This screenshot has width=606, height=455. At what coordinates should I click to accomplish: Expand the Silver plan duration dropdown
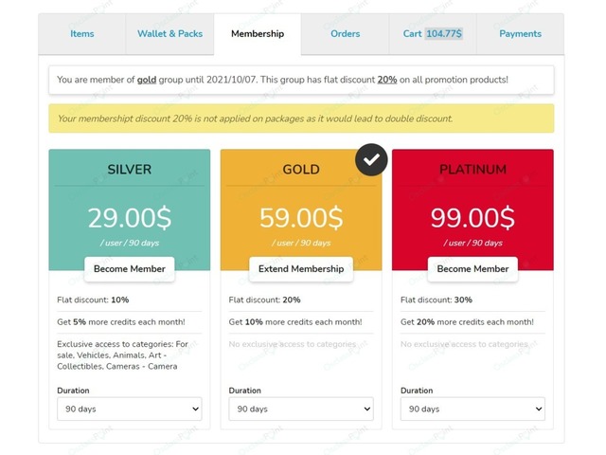point(130,409)
